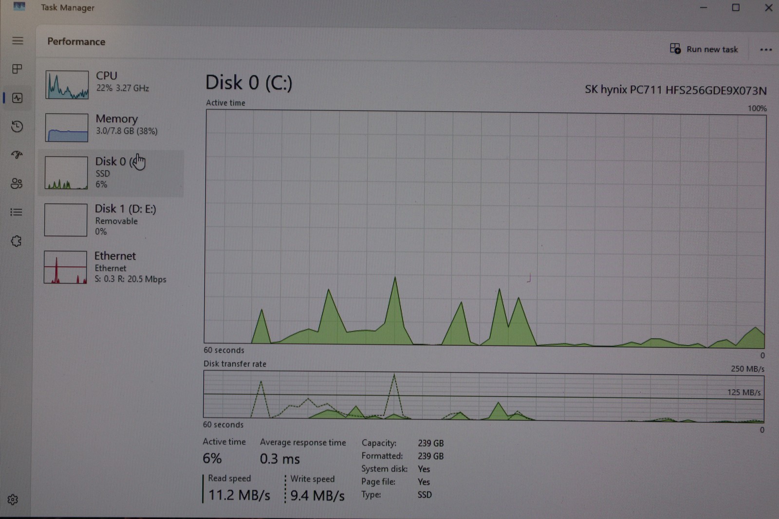Click the 125 MB/s scale label

(x=744, y=392)
